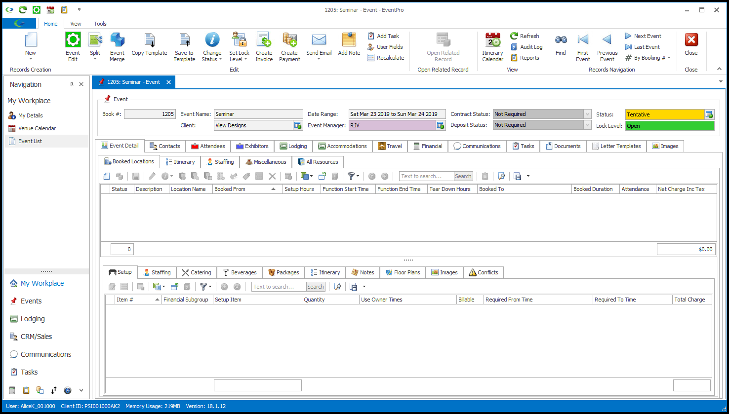The height and width of the screenshot is (414, 729).
Task: Open Venue Calendar under My Workplace
Action: (x=37, y=128)
